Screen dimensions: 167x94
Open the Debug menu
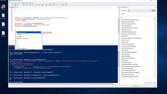(23, 3)
